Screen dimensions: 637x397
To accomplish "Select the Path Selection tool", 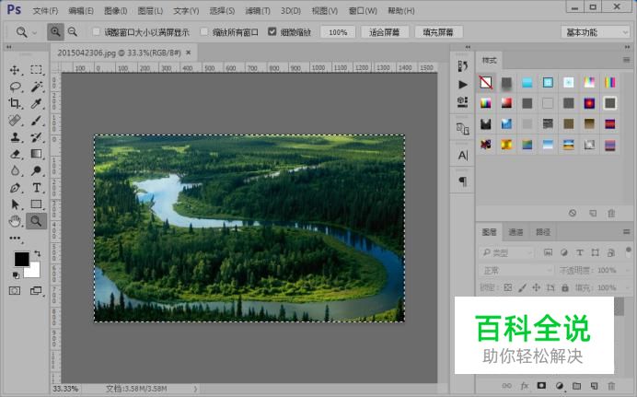I will coord(15,204).
